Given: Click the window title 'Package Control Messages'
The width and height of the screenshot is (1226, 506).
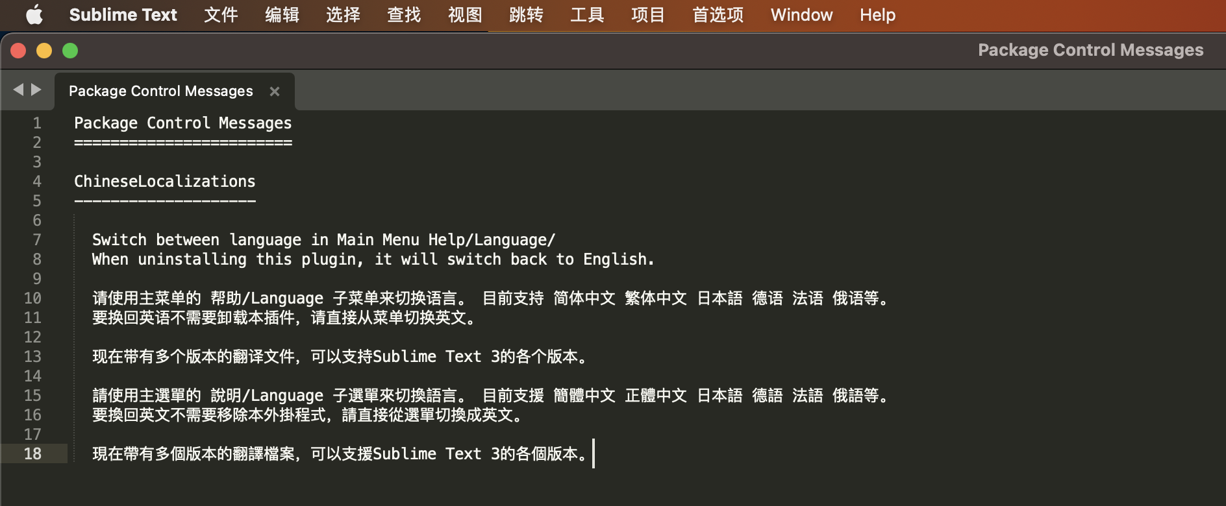Looking at the screenshot, I should click(1091, 50).
